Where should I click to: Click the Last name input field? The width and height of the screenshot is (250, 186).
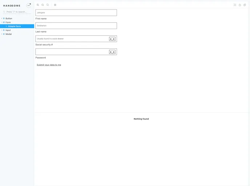(x=76, y=26)
